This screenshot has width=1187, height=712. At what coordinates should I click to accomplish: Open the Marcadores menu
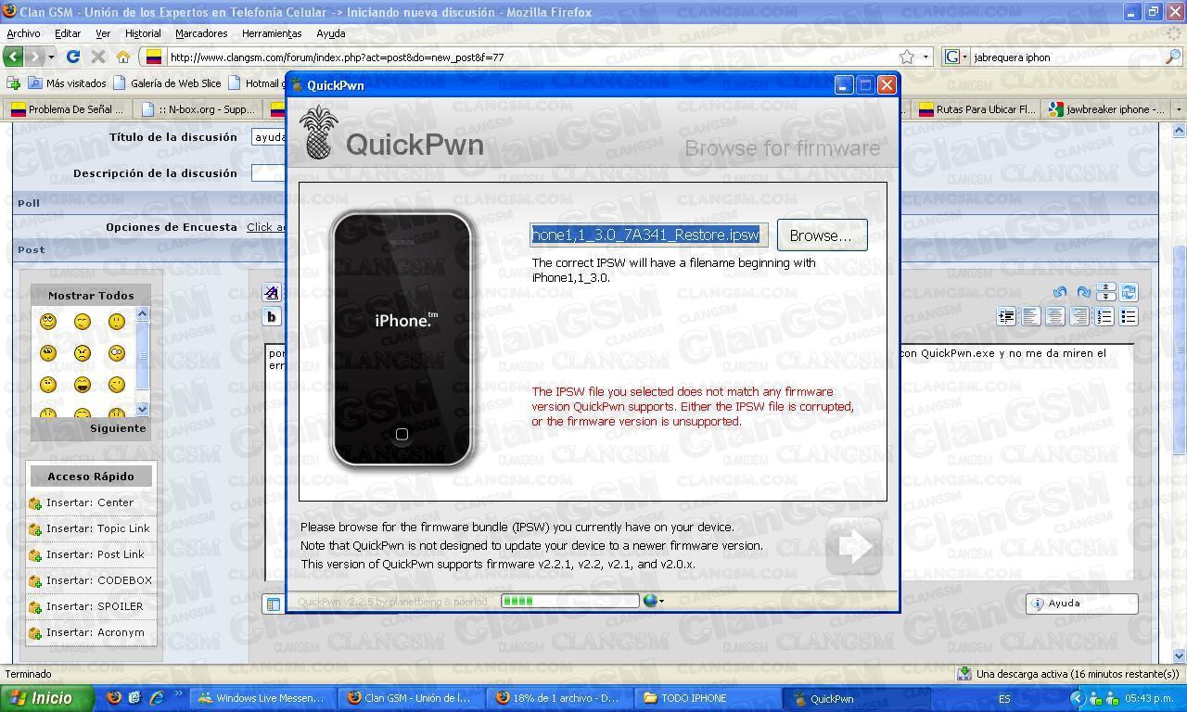[201, 33]
